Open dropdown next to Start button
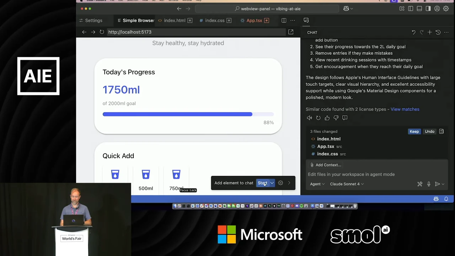This screenshot has width=455, height=256. click(x=272, y=183)
